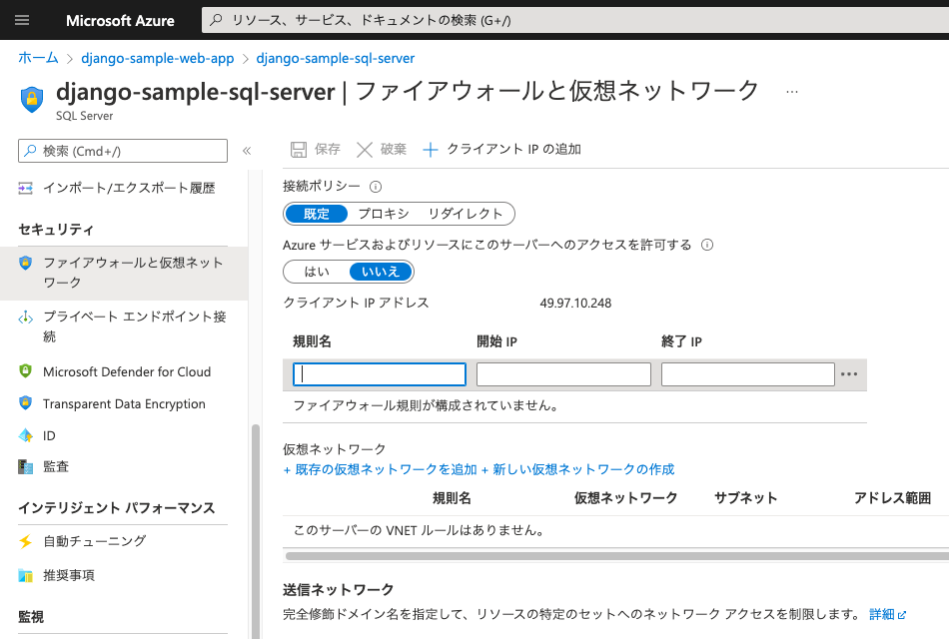The height and width of the screenshot is (639, 949).
Task: Open the firewall rule row ellipsis menu
Action: click(849, 374)
